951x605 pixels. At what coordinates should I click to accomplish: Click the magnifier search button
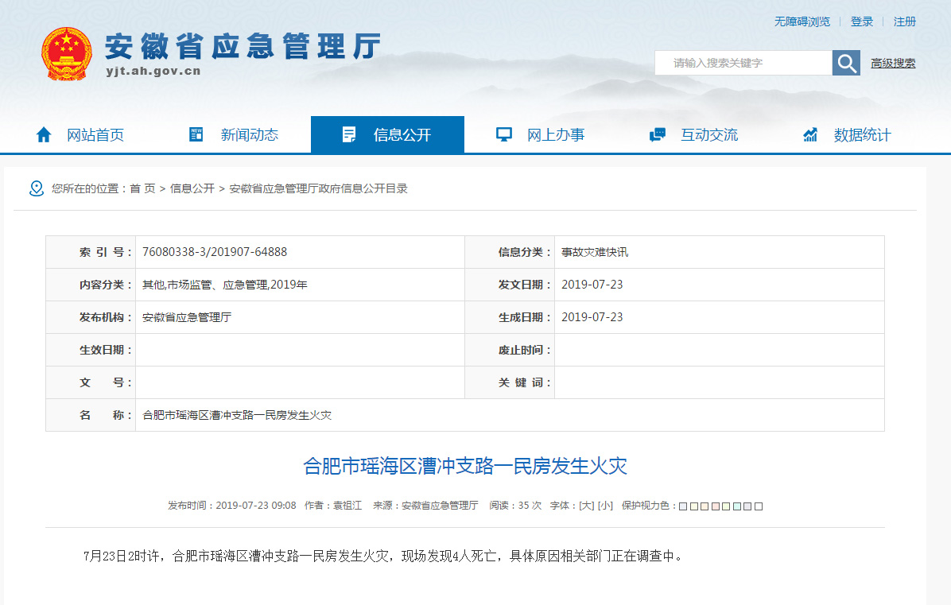coord(846,63)
